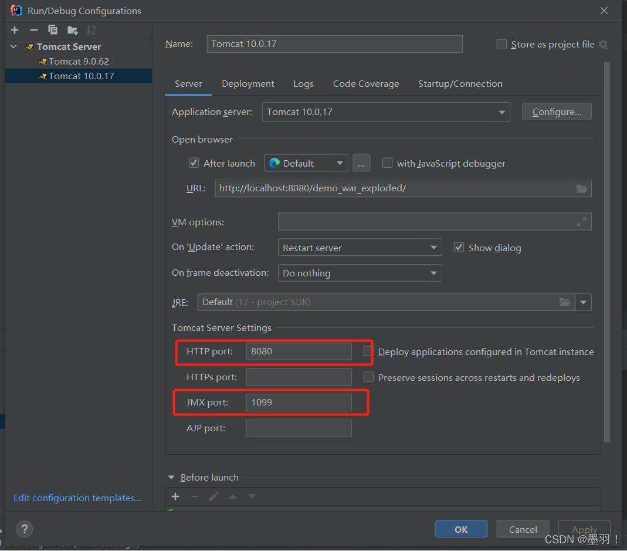Sort configurations alphabetically
Image resolution: width=627 pixels, height=551 pixels.
91,30
